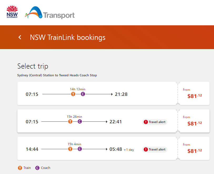Click the NSW Government waratah logo
This screenshot has width=214, height=174.
[12, 12]
